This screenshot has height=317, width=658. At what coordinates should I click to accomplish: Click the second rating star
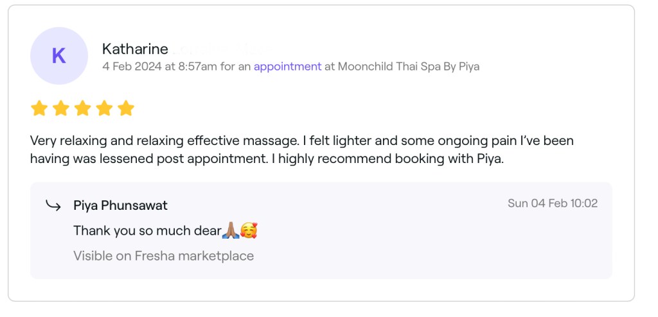tap(61, 108)
